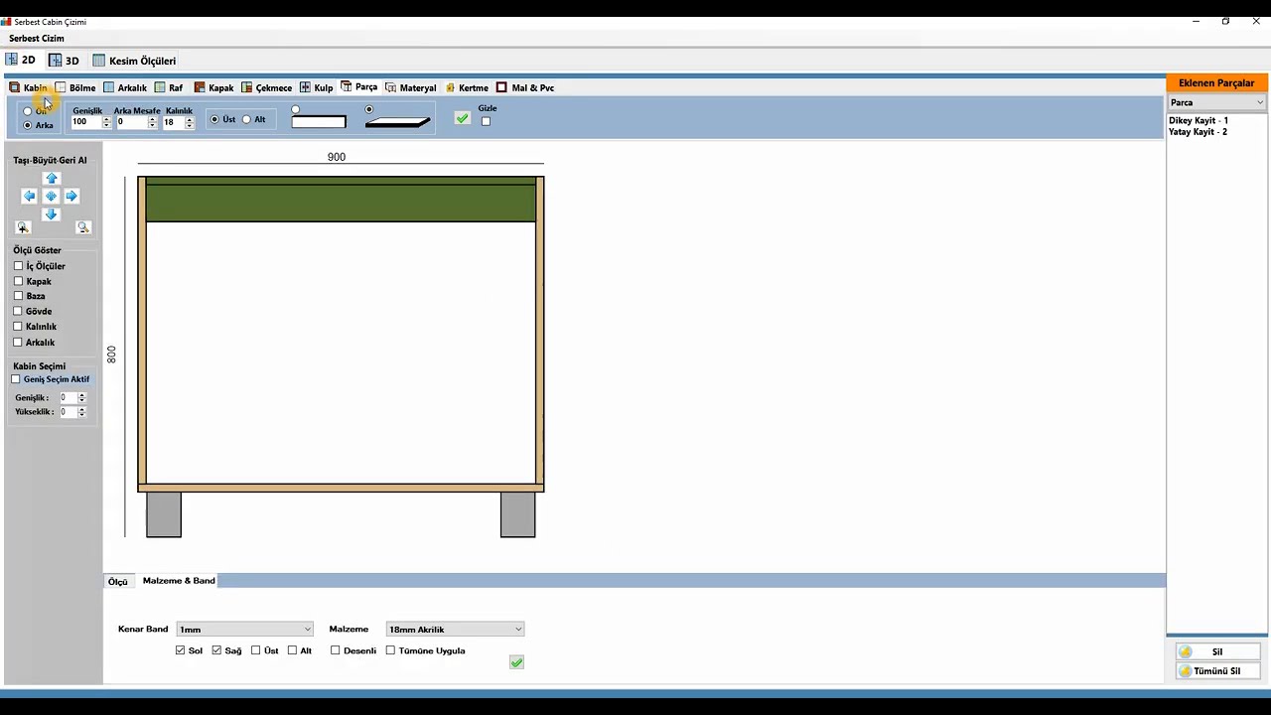Open the Bölme tool tab
1271x715 pixels.
tap(75, 88)
